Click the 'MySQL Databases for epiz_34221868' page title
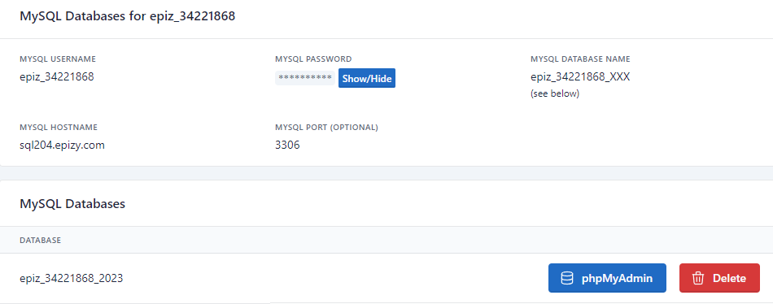The image size is (773, 304). [127, 16]
